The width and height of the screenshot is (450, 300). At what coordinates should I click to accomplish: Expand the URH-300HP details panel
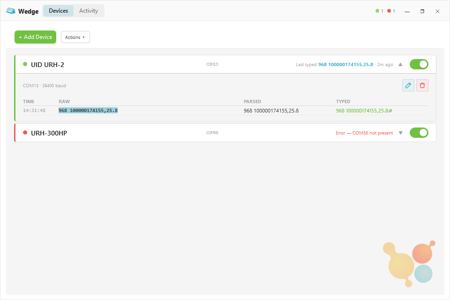click(x=401, y=133)
